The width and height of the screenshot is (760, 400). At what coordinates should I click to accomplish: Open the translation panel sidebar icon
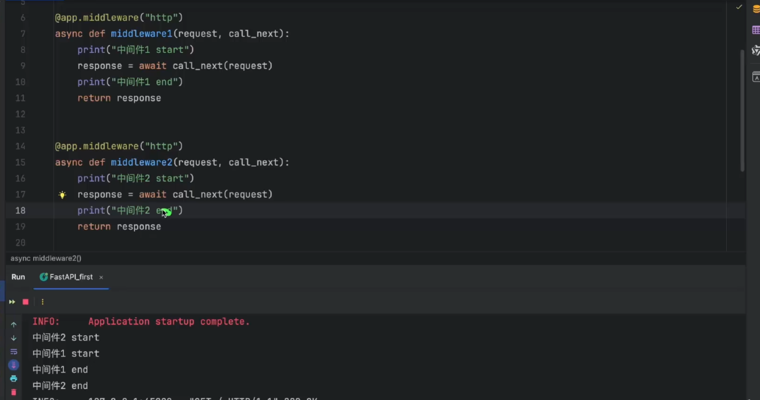point(756,77)
